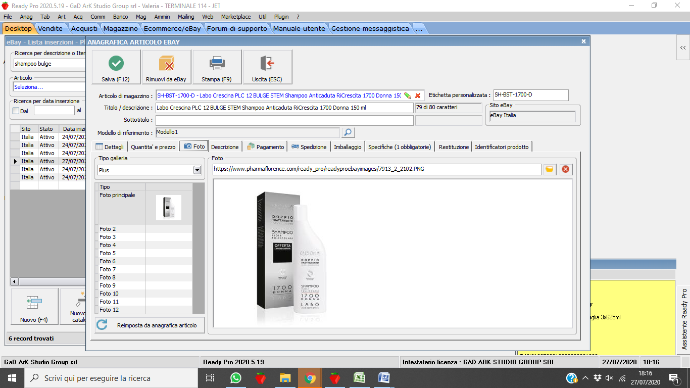Click the Nuovo (F4) button in the list window

pyautogui.click(x=34, y=307)
